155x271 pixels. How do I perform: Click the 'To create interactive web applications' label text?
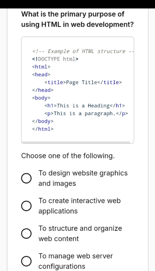(79, 206)
